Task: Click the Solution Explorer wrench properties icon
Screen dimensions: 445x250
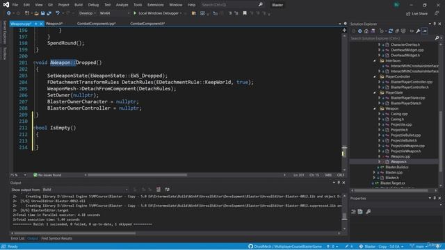Action: (x=418, y=31)
